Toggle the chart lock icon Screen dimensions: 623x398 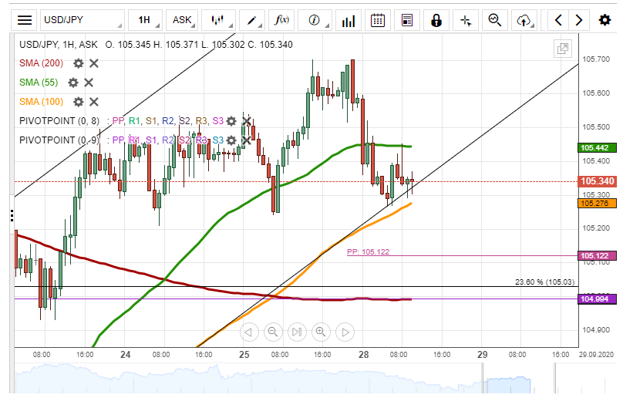tap(436, 20)
